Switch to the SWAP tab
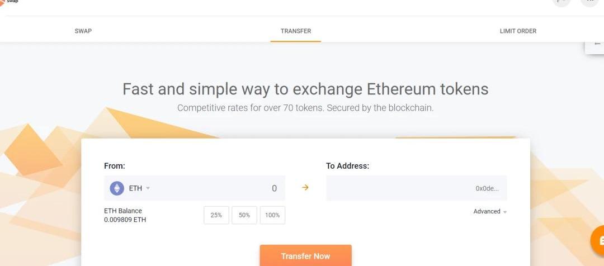This screenshot has width=604, height=266. [x=83, y=31]
